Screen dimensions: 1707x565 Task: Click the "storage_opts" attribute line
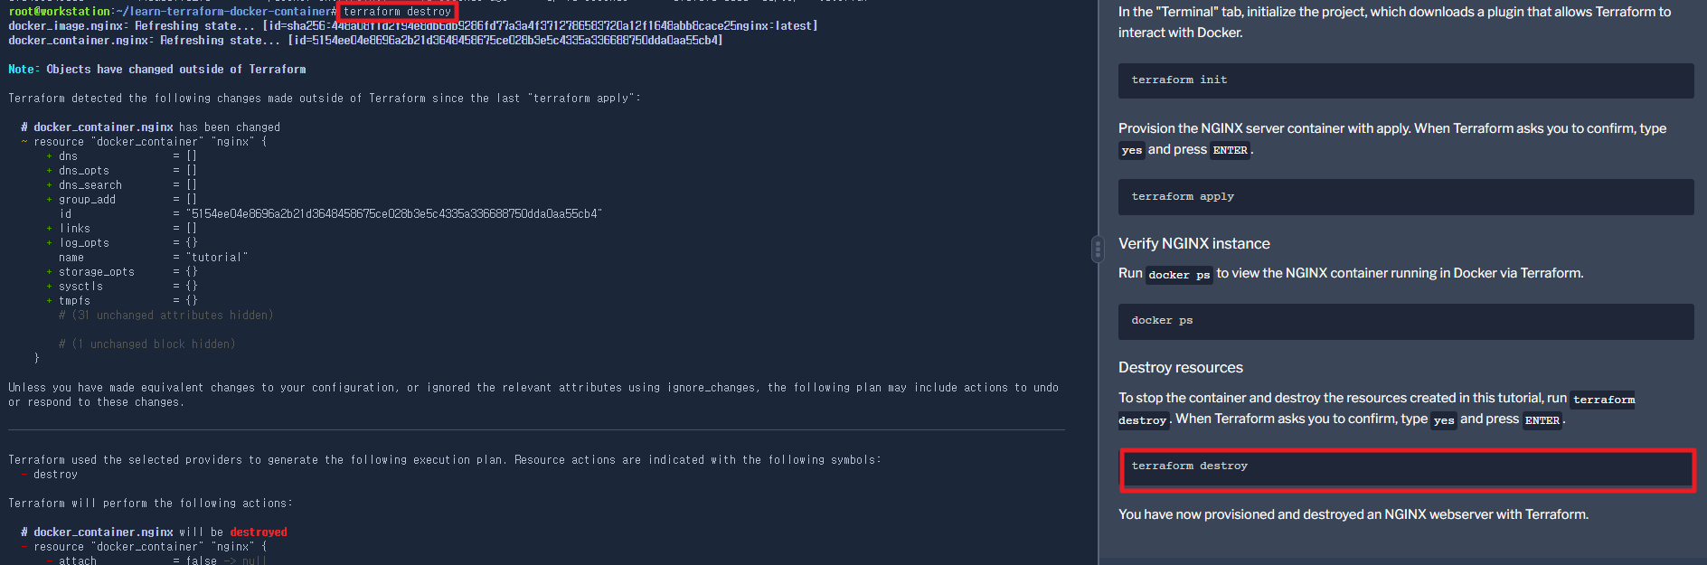[x=121, y=272]
